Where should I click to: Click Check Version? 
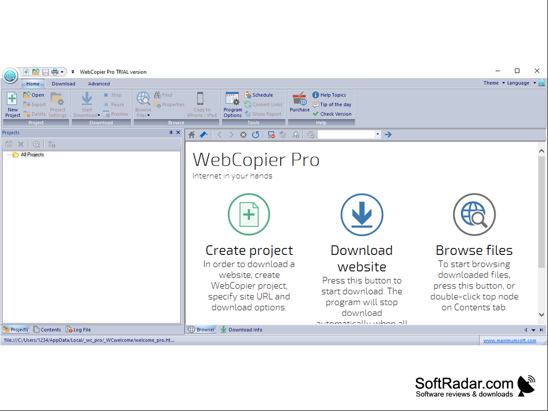click(x=332, y=114)
